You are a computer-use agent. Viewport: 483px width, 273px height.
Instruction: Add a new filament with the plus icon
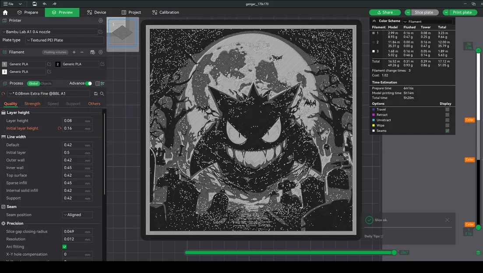pos(74,52)
